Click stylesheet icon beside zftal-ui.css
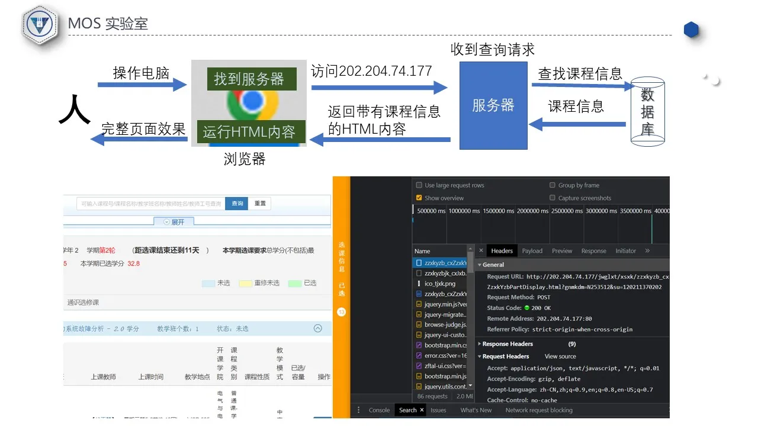The height and width of the screenshot is (426, 758). 418,366
